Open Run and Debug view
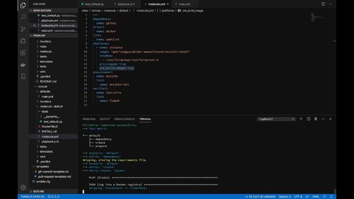Viewport: 354px width, 199px height. (x=23, y=41)
